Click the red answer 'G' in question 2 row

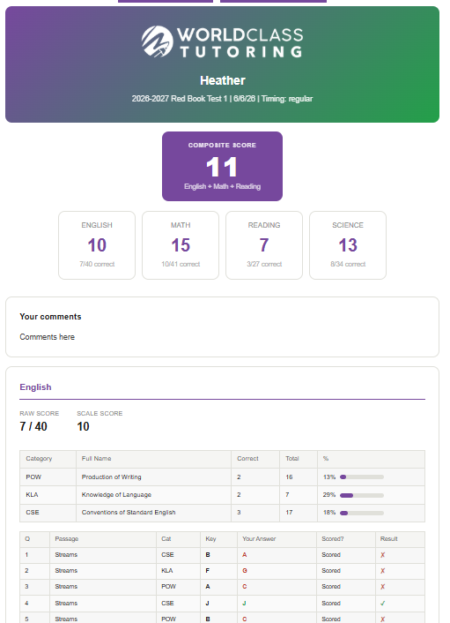point(245,571)
